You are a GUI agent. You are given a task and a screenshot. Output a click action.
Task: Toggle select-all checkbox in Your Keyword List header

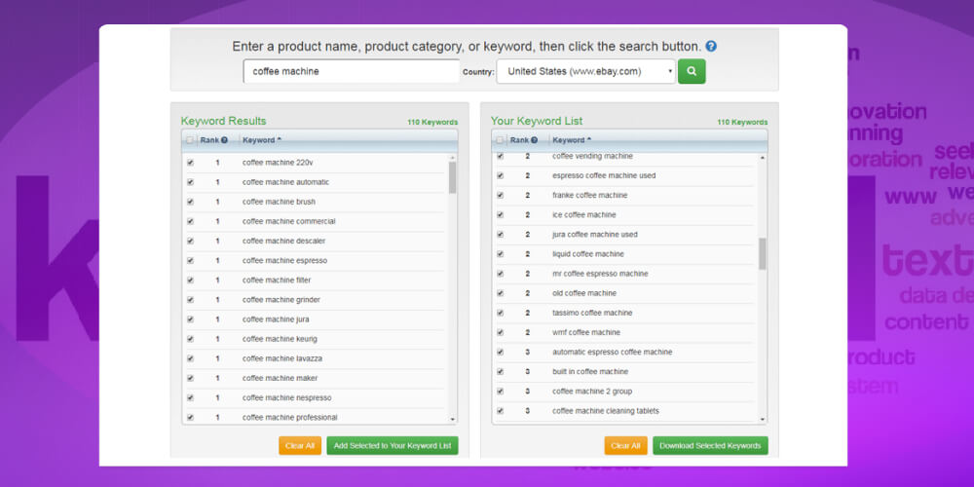[500, 140]
